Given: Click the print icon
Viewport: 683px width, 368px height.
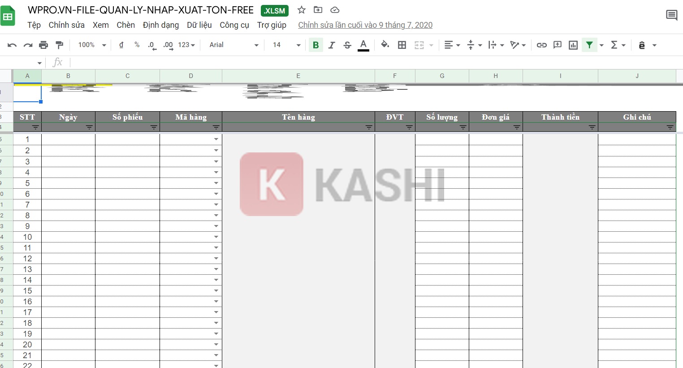Looking at the screenshot, I should tap(43, 45).
